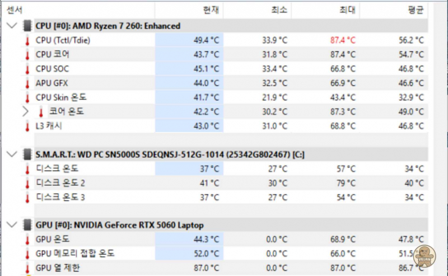Click the thermometer icon next to L3 캐시

tap(26, 126)
